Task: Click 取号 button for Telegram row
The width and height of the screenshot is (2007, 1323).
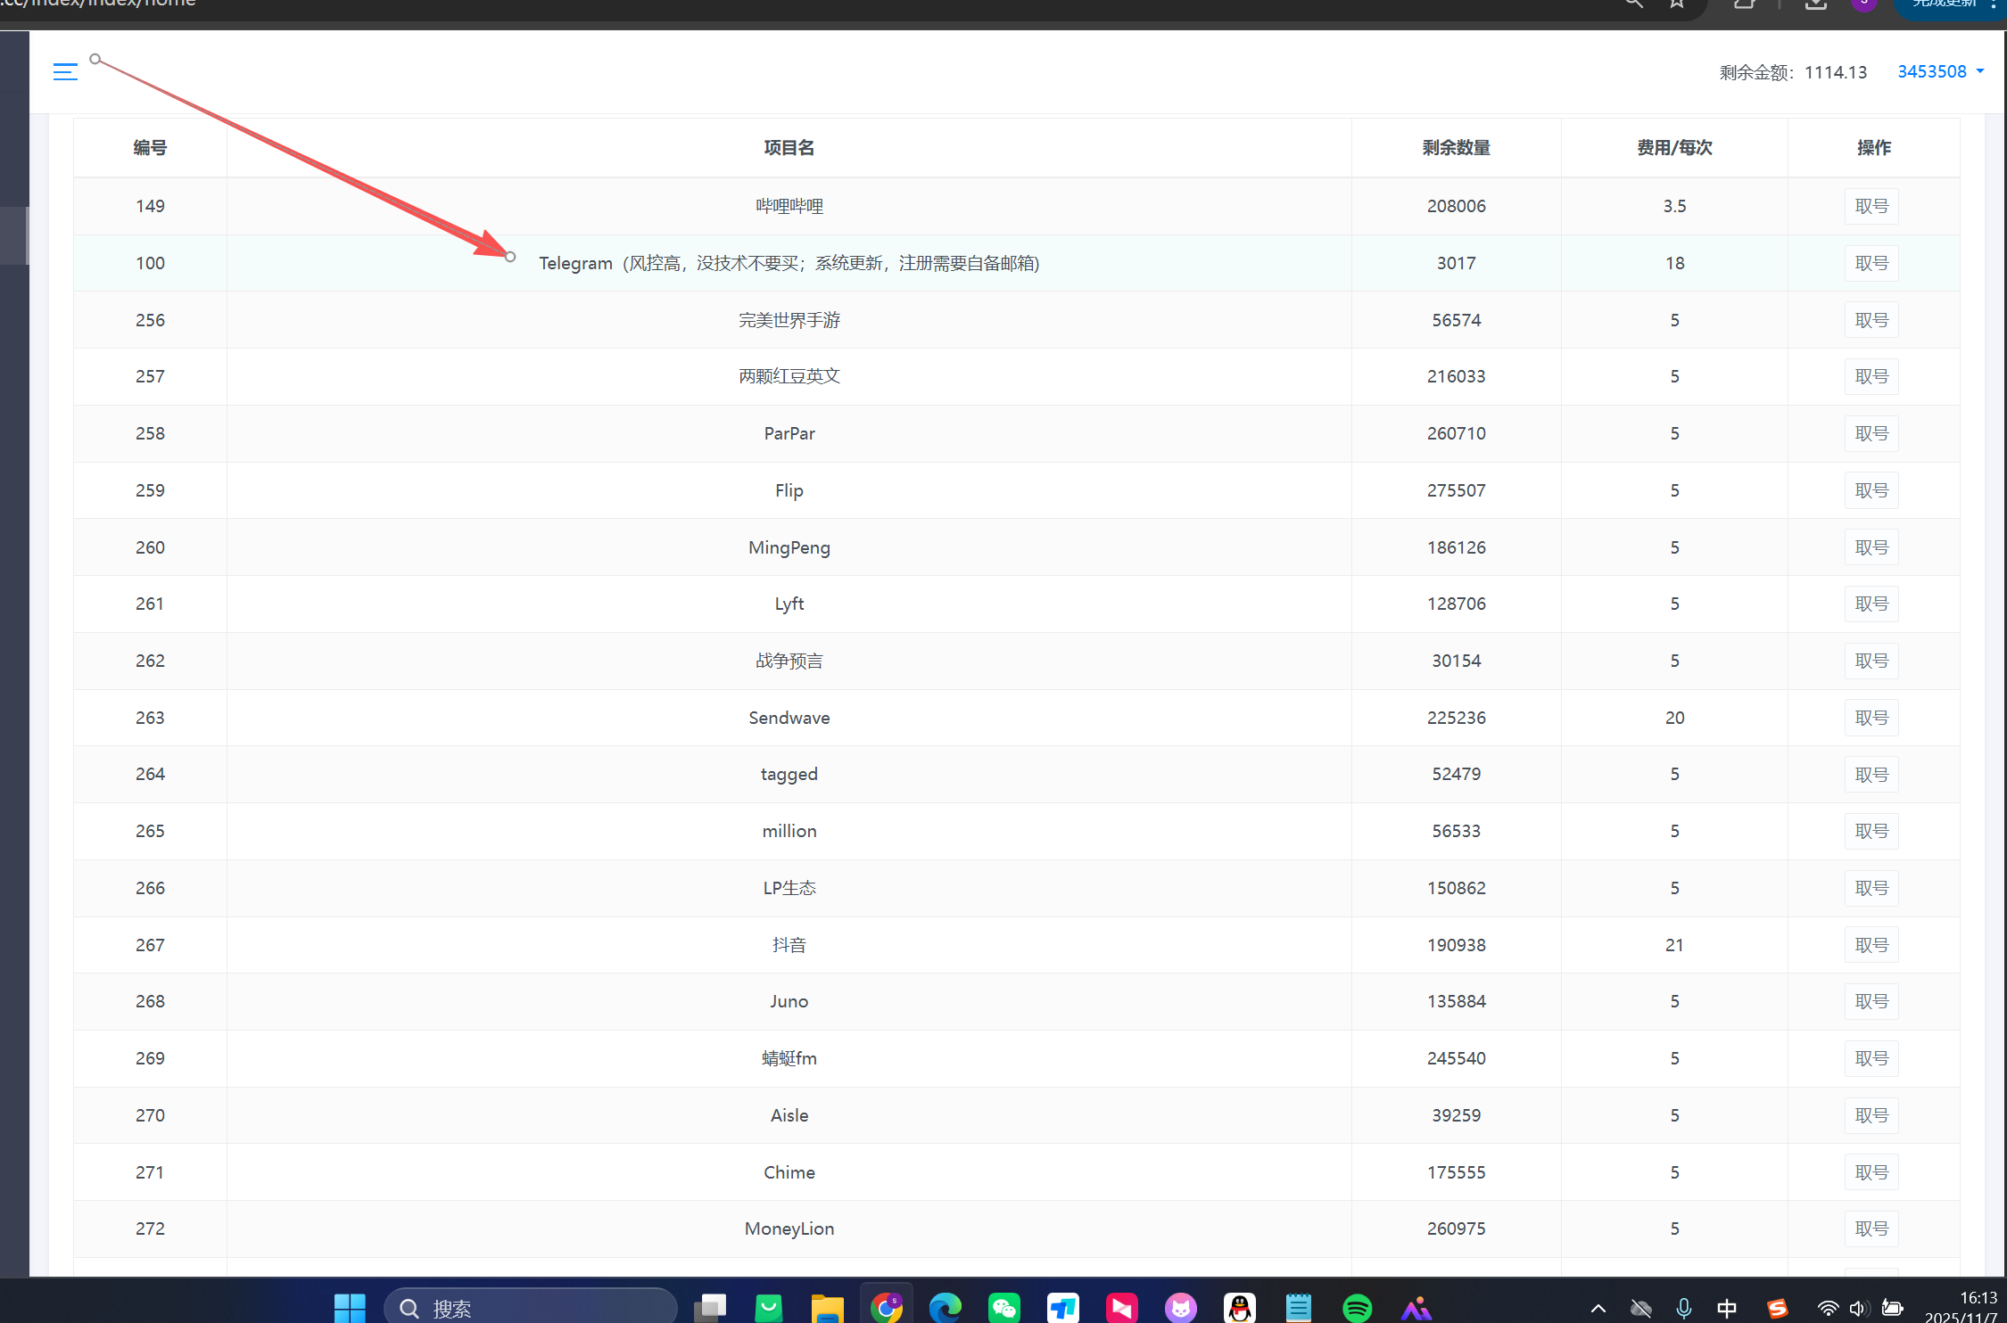Action: (1871, 263)
